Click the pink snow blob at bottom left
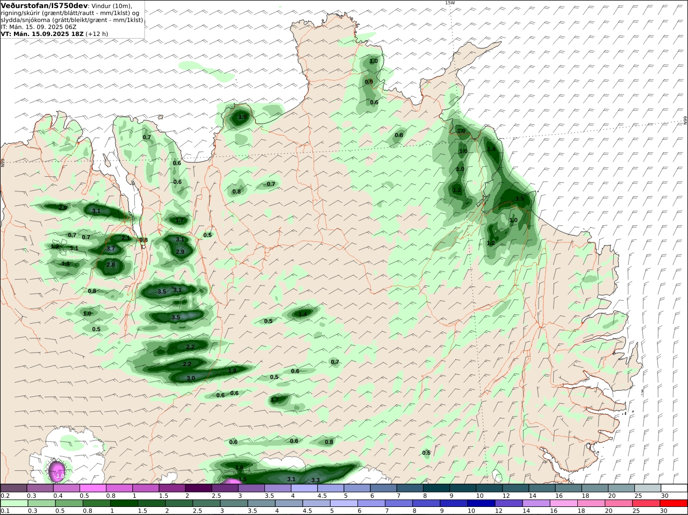This screenshot has width=688, height=515. pyautogui.click(x=58, y=472)
